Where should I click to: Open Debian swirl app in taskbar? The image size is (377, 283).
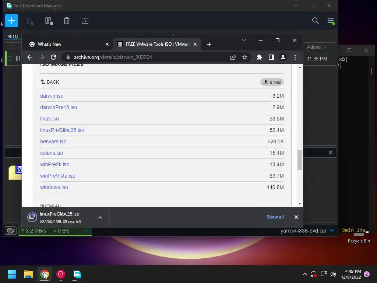pyautogui.click(x=61, y=274)
